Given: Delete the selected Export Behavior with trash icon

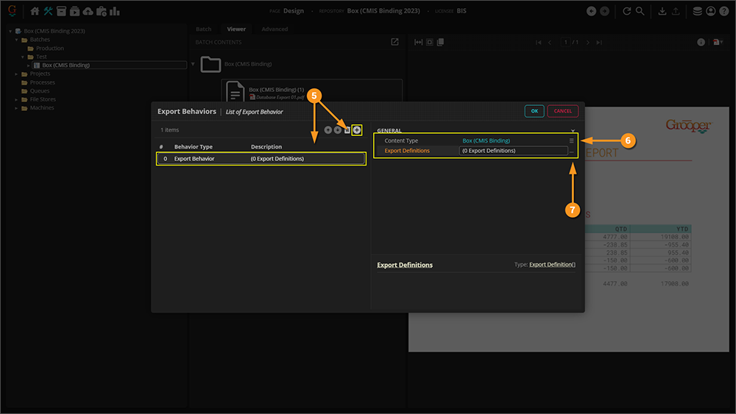Looking at the screenshot, I should pos(347,130).
